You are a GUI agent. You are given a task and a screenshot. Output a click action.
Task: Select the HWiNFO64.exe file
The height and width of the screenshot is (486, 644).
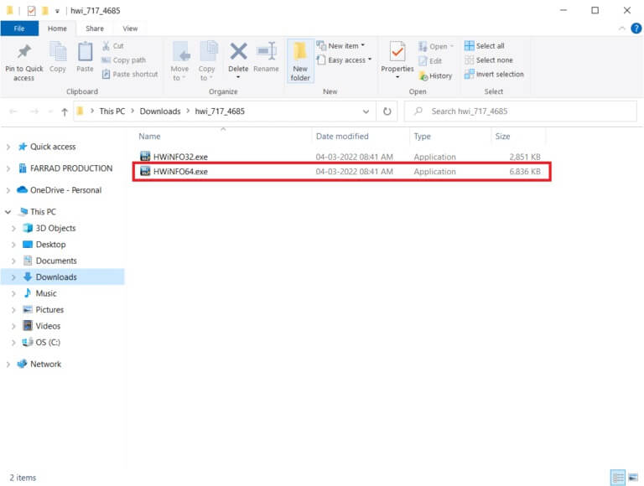[340, 172]
